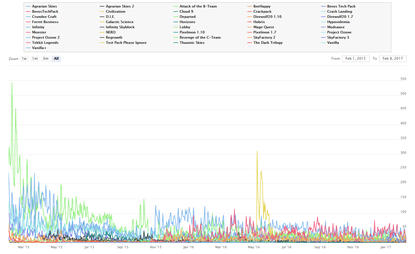Toggle Monster legend item
This screenshot has width=415, height=254.
tap(36, 32)
